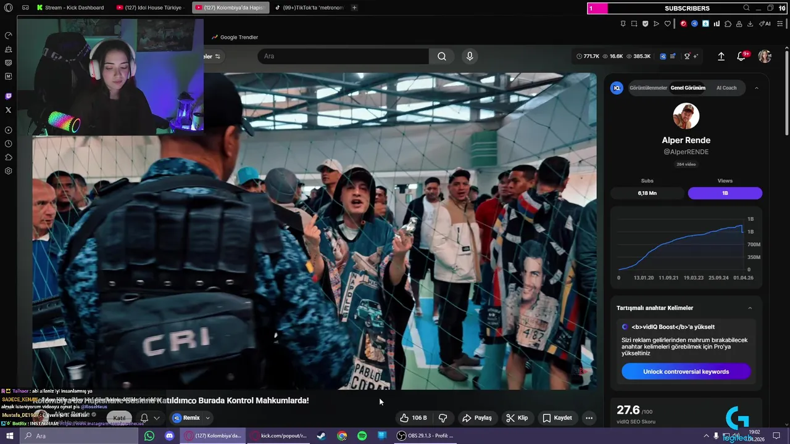The image size is (790, 444).
Task: Click the Paylaş share button
Action: pos(477,417)
